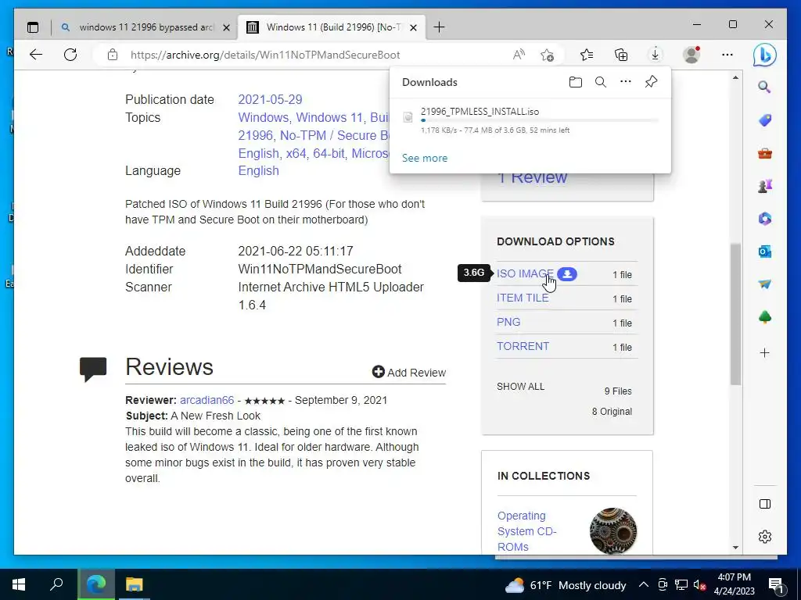Open the weather widget 61°F Mostly cloudy
The image size is (801, 600).
[x=566, y=584]
